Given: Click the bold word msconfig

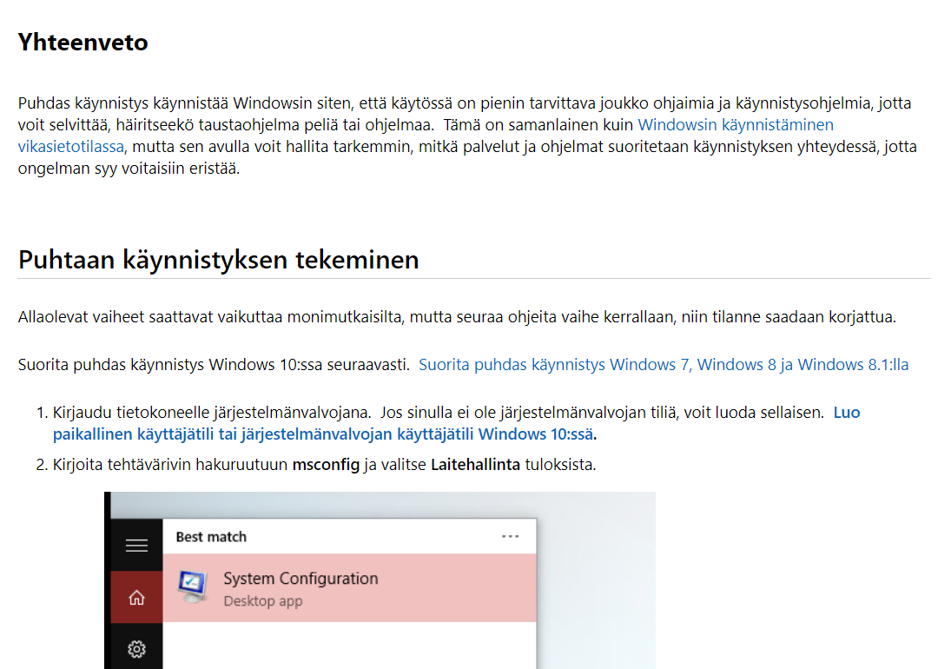Looking at the screenshot, I should point(326,465).
